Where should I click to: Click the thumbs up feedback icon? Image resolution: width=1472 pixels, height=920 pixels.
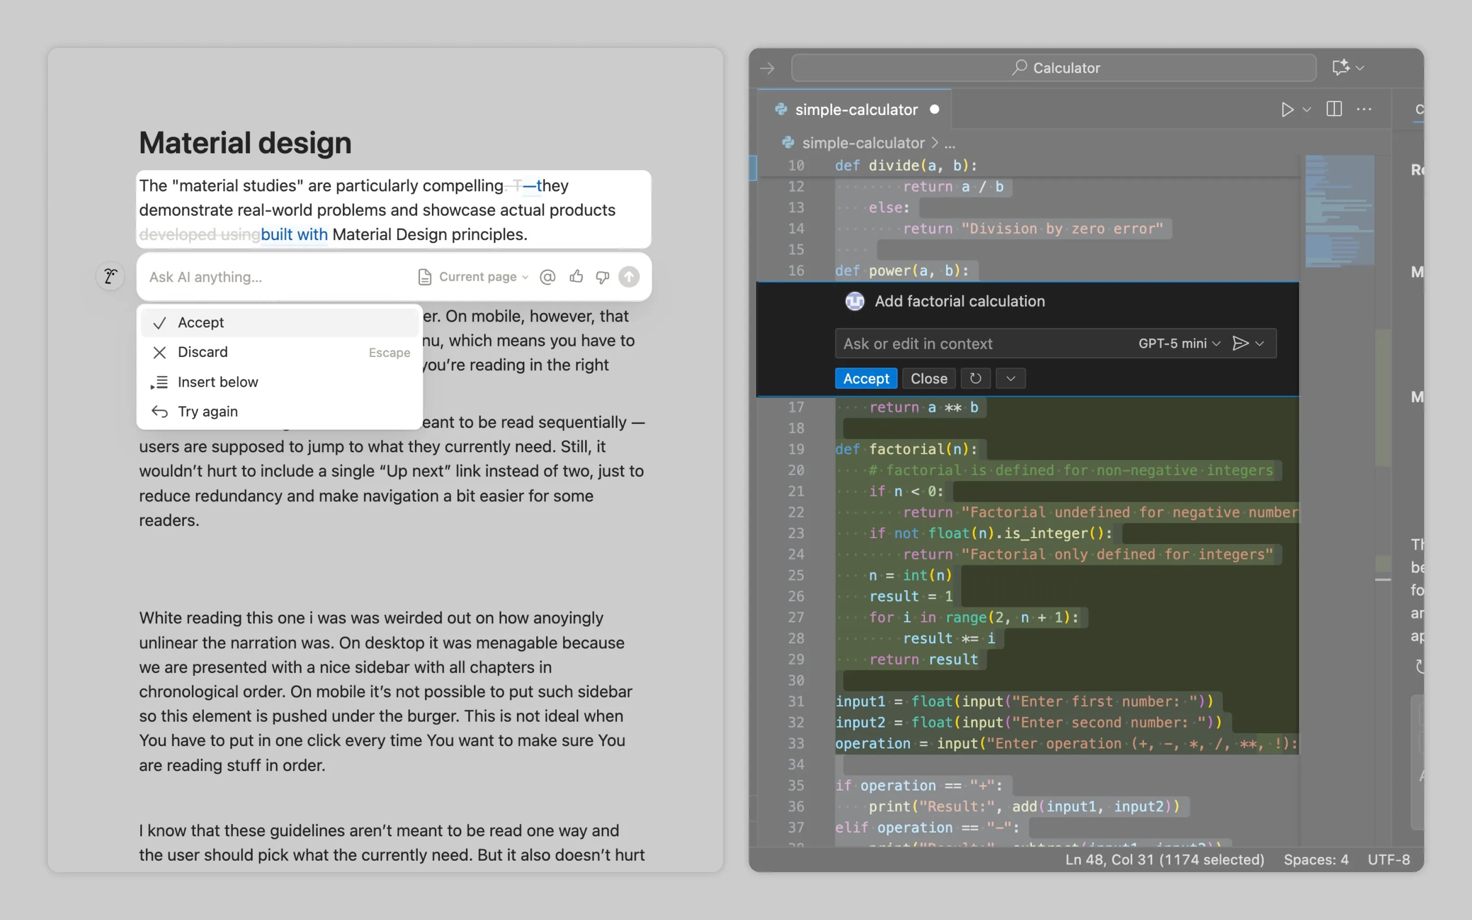tap(576, 277)
